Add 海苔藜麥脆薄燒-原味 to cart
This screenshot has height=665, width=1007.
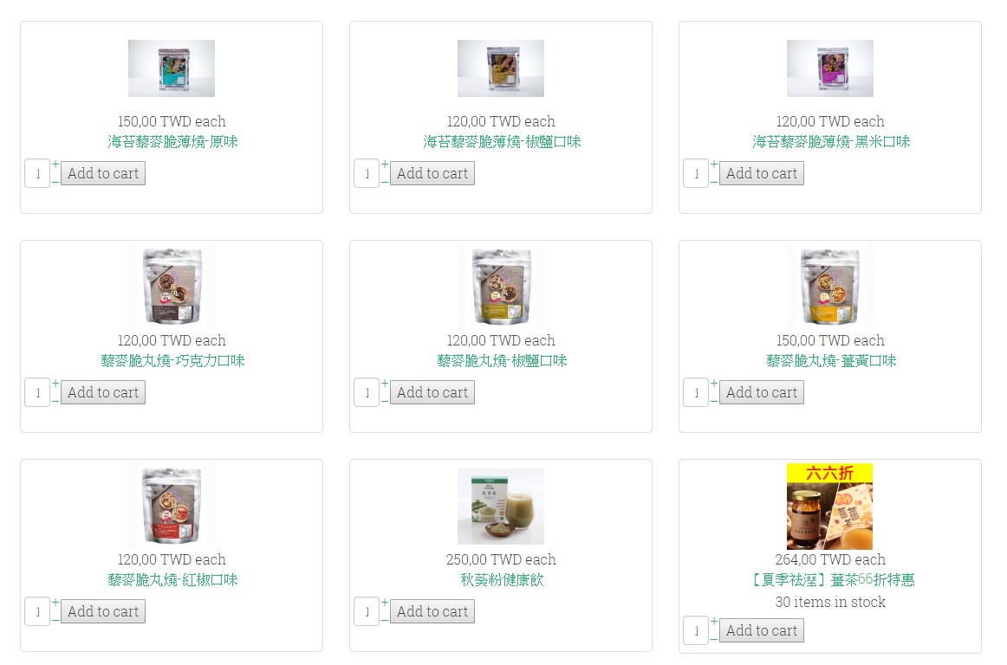pos(103,173)
